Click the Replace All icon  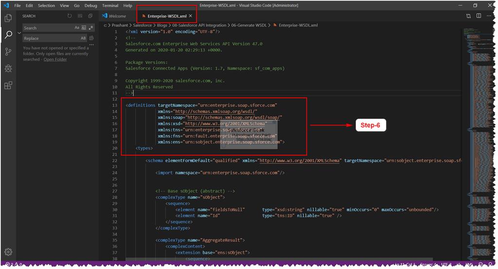91,38
